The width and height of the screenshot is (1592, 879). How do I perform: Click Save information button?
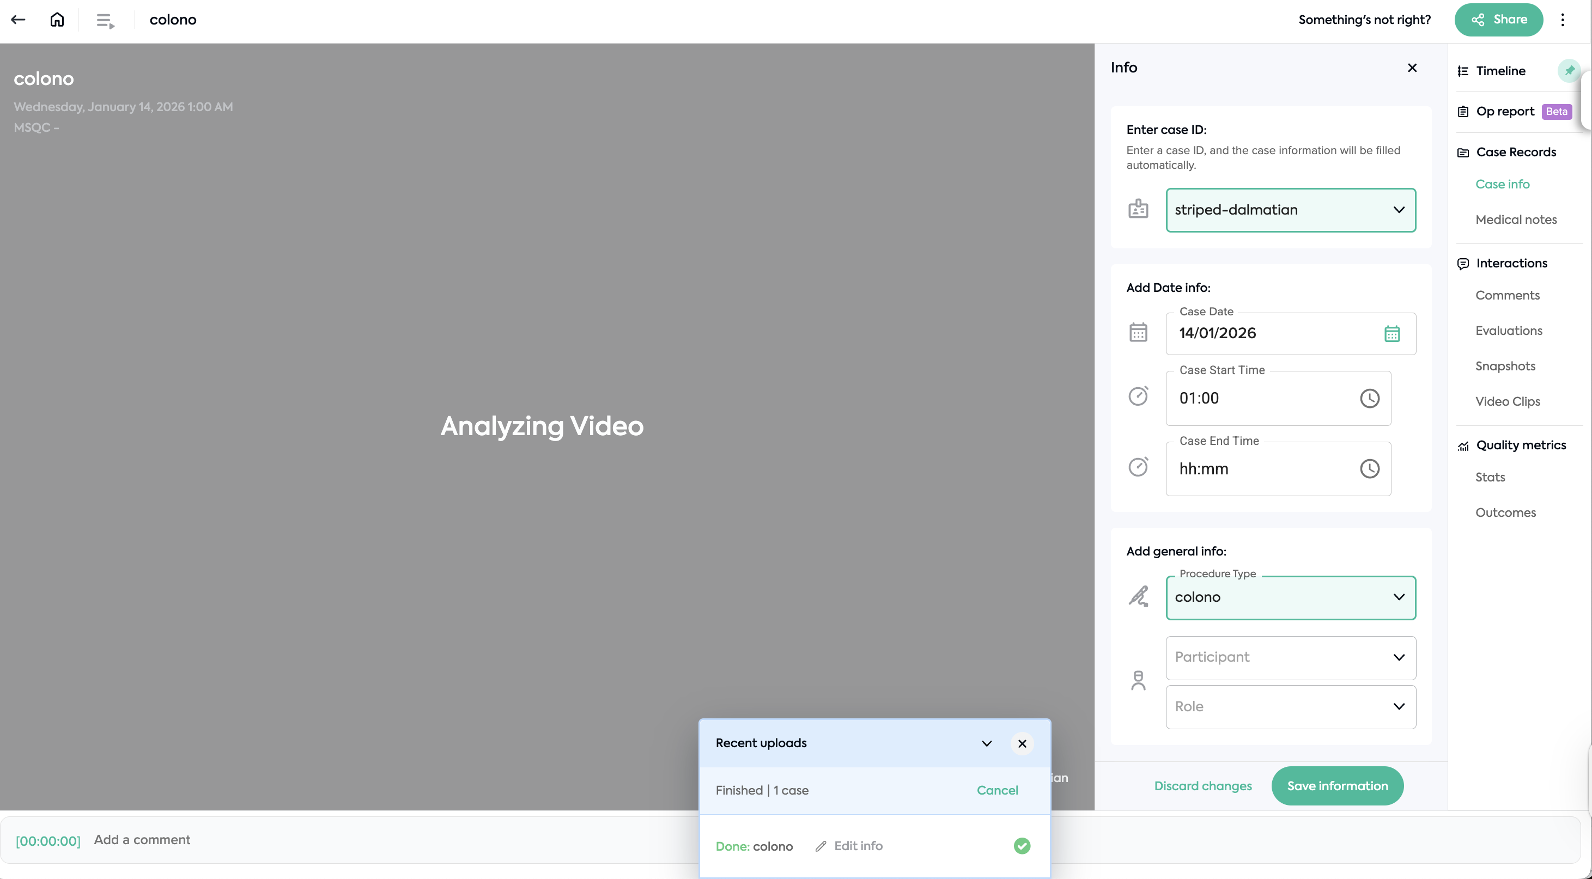pyautogui.click(x=1338, y=786)
